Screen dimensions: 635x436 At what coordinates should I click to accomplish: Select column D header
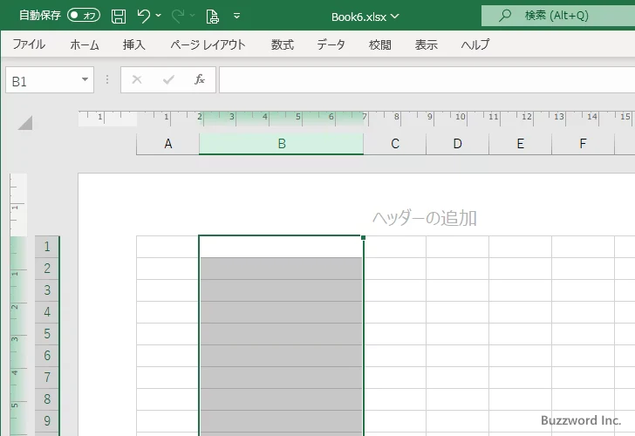[458, 144]
